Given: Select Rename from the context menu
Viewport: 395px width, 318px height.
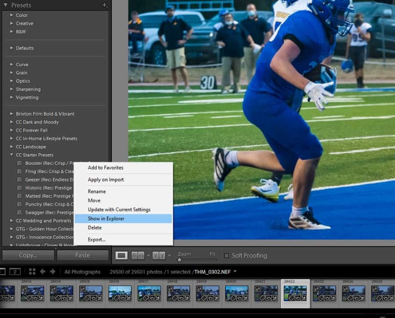Looking at the screenshot, I should point(123,192).
